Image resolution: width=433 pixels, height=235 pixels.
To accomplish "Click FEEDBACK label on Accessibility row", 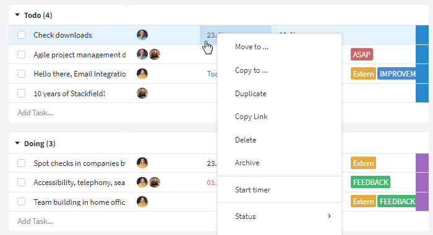I will (371, 182).
